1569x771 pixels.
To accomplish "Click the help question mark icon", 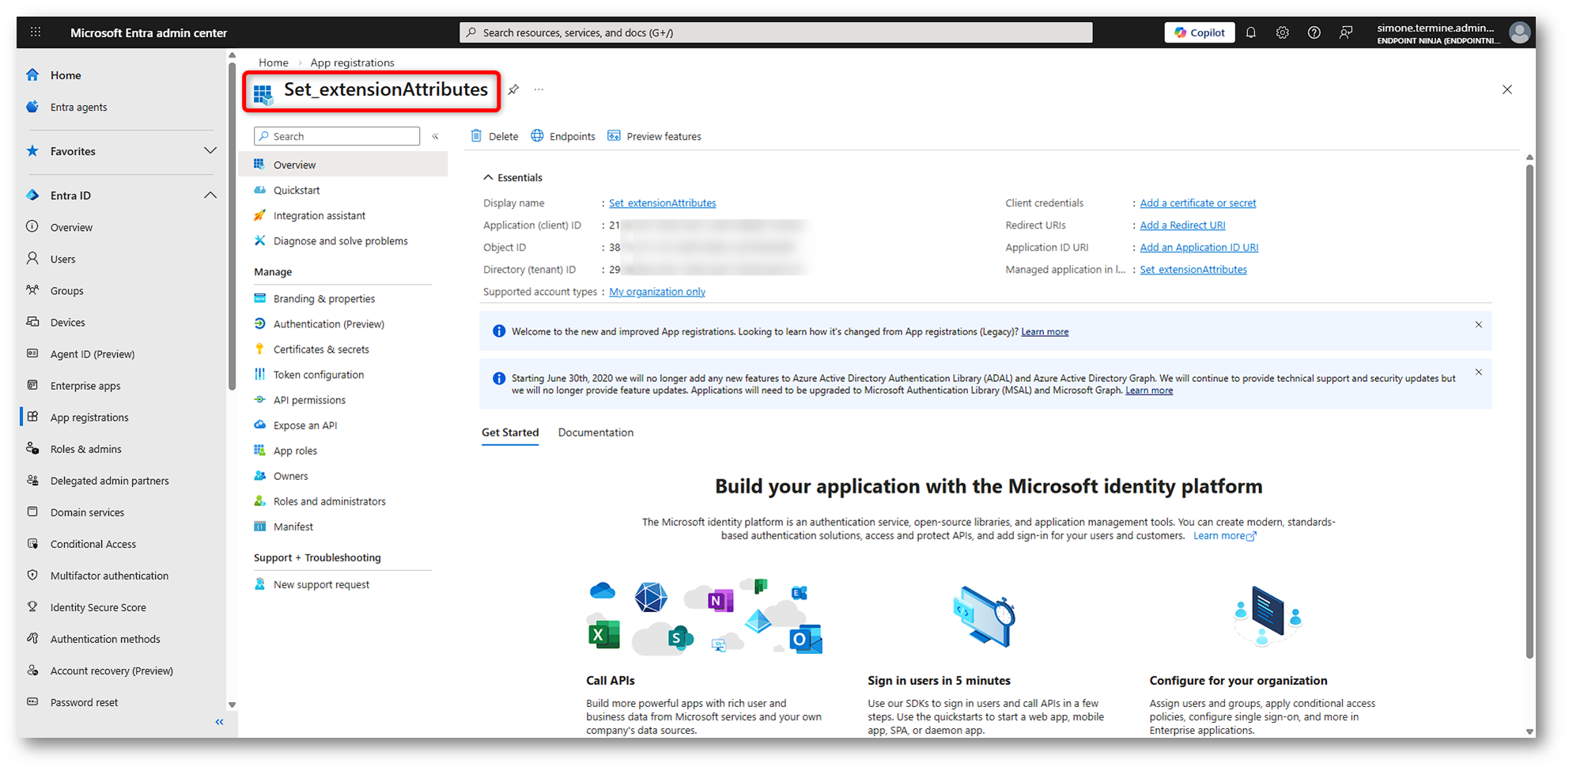I will tap(1314, 32).
